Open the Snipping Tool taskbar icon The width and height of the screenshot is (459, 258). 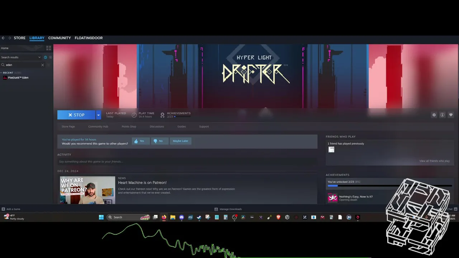click(x=208, y=218)
